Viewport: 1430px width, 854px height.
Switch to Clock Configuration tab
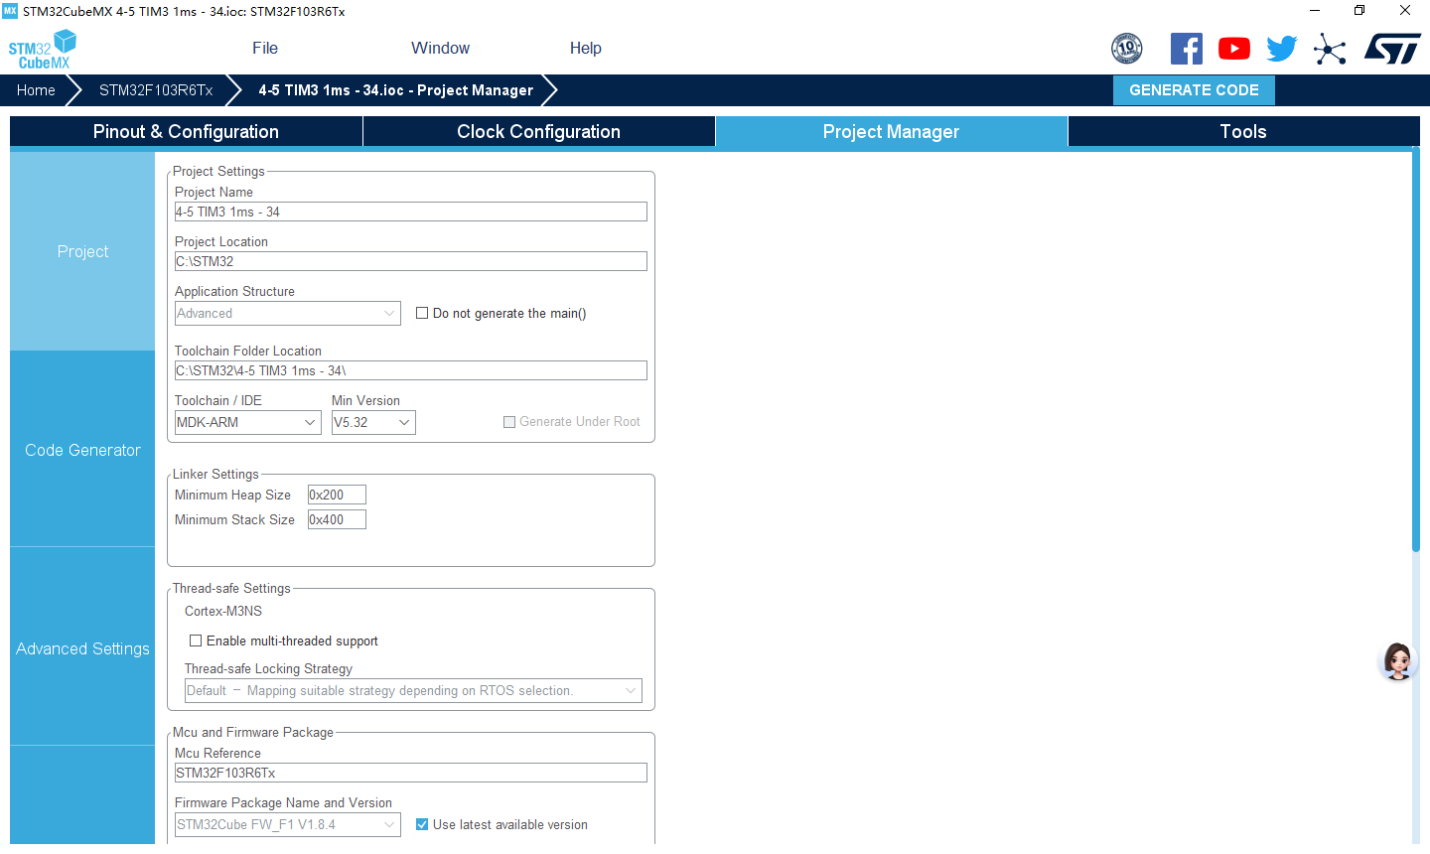click(539, 131)
